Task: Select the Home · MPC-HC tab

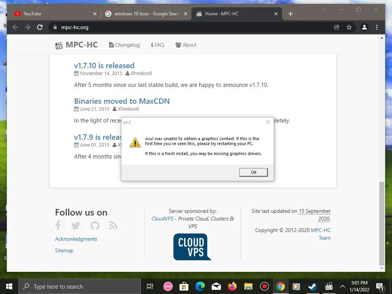Action: (x=236, y=14)
